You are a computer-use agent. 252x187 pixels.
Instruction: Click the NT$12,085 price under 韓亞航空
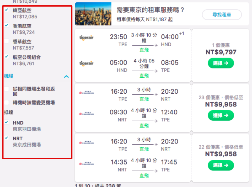pos(25,17)
